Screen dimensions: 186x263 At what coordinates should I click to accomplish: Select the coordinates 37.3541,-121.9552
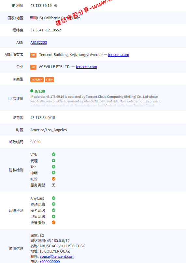(x=46, y=30)
